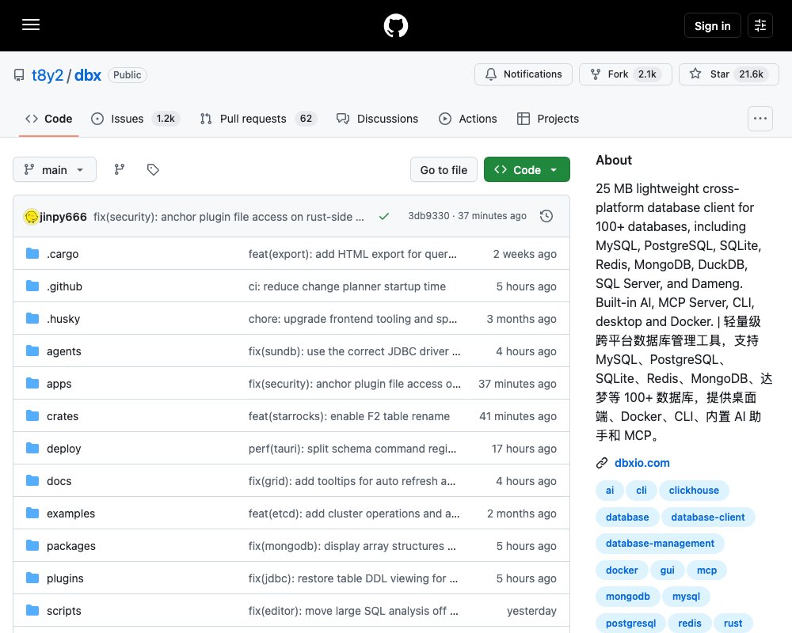This screenshot has width=792, height=633.
Task: Open jinpy666 author link
Action: coord(63,217)
